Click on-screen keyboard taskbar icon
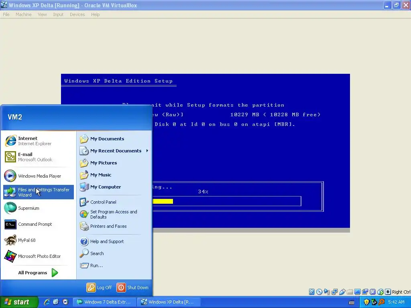 (352, 302)
